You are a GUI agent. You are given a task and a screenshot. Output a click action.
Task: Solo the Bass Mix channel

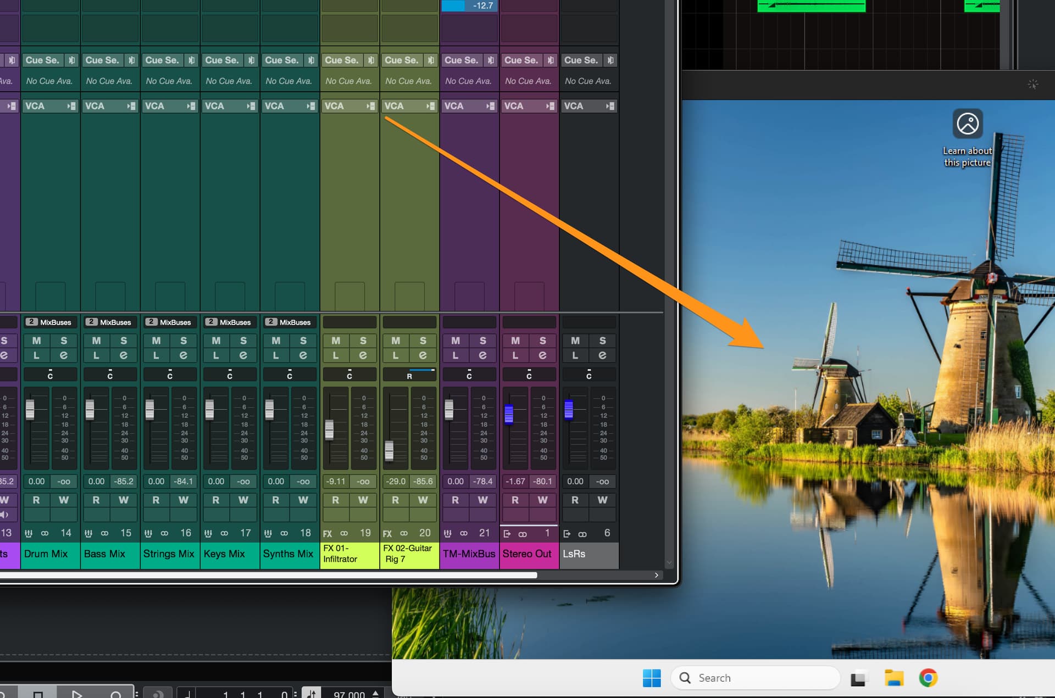click(x=124, y=341)
